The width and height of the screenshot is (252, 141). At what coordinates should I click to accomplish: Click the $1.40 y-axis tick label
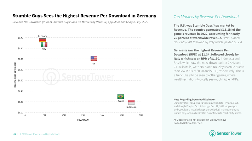point(20,38)
